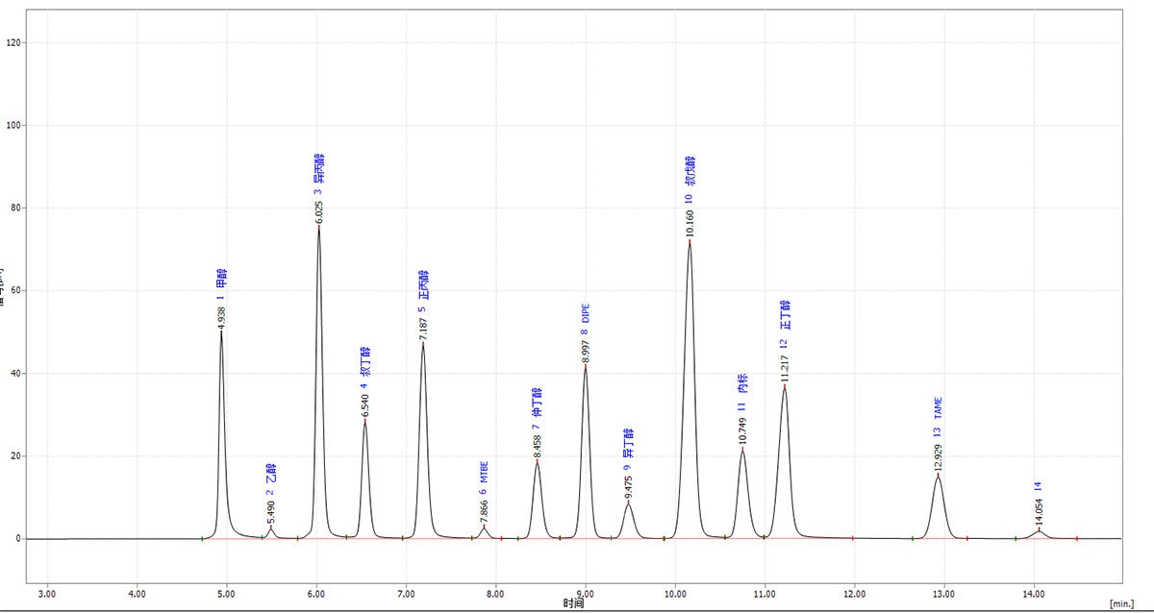
Task: Click the TAME peak at 12.929
Action: pos(938,474)
